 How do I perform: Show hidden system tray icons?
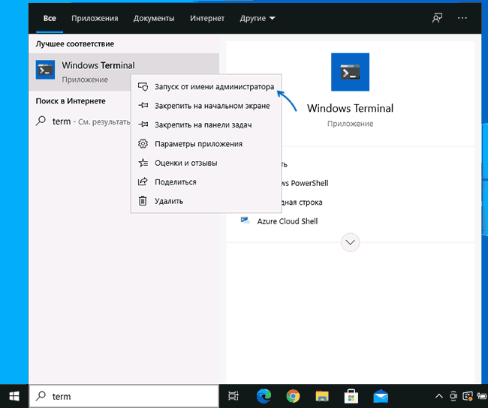(x=439, y=396)
